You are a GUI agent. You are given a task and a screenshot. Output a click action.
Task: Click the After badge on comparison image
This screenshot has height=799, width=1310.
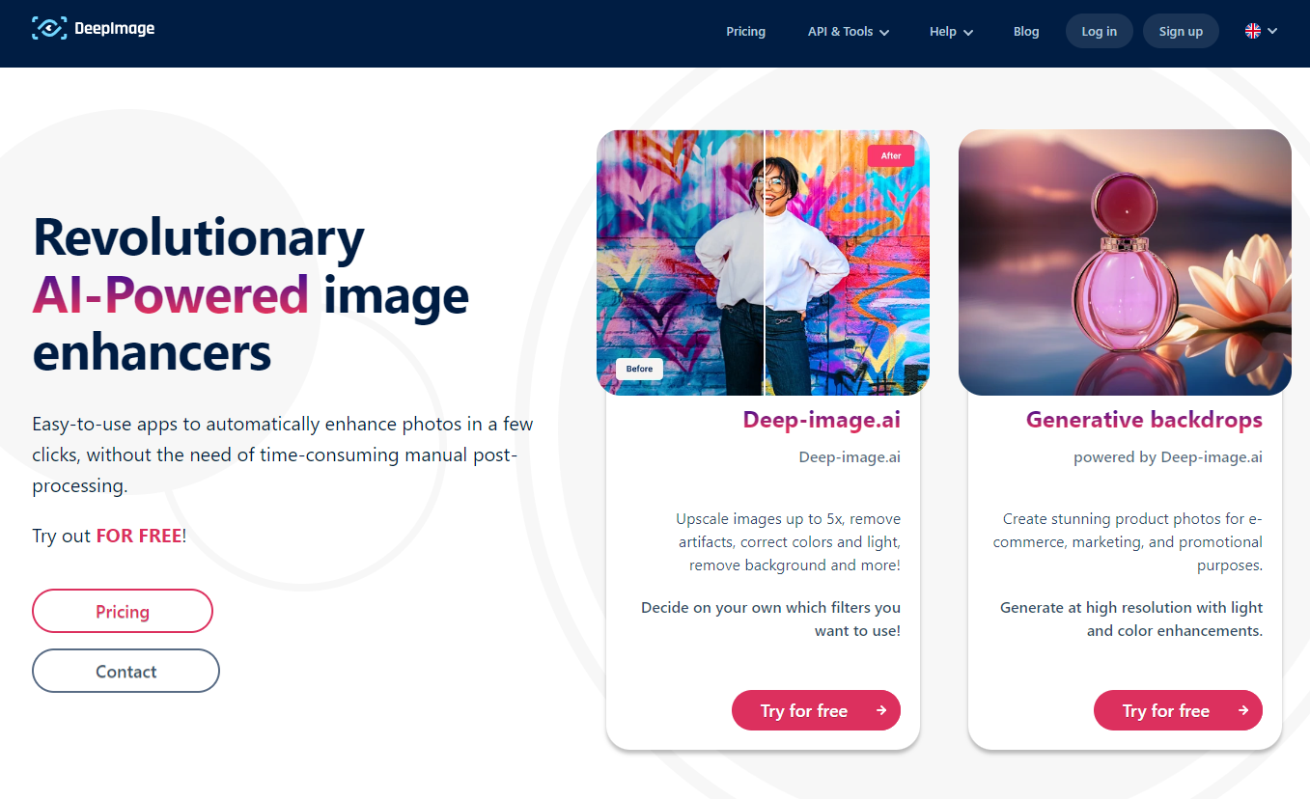click(891, 155)
